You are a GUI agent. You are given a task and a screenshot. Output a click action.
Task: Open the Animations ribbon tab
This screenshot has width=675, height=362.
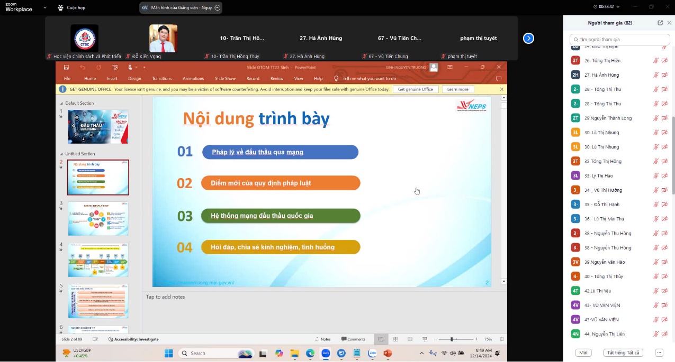(193, 79)
